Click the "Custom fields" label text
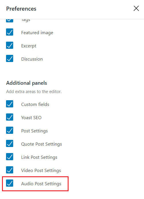The height and width of the screenshot is (199, 144). tap(35, 105)
